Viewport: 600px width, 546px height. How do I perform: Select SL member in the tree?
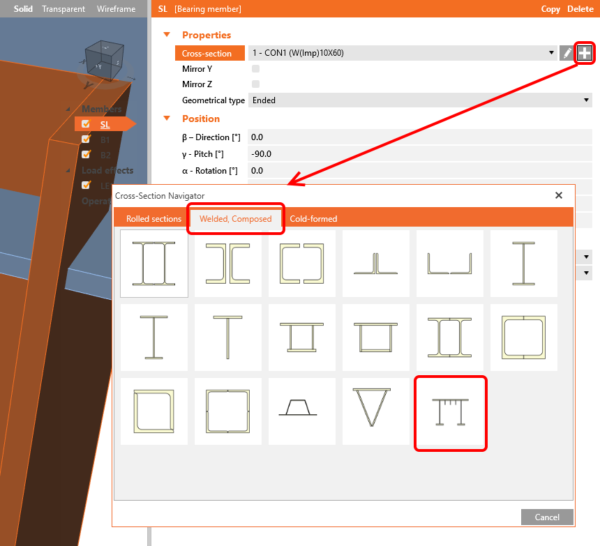(x=105, y=124)
